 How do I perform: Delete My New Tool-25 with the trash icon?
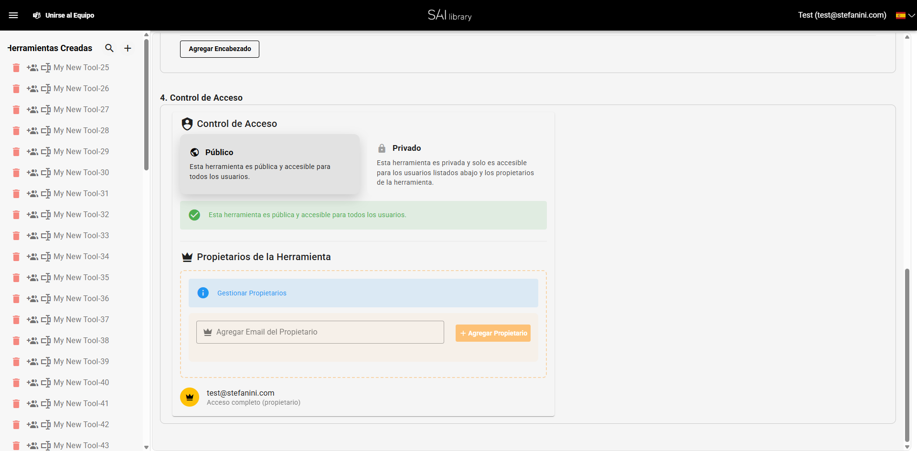(16, 68)
